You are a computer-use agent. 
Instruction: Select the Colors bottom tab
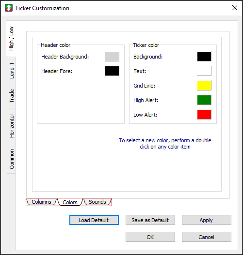pyautogui.click(x=70, y=202)
